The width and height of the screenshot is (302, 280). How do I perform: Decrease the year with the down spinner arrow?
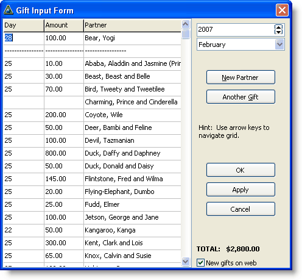[x=278, y=32]
